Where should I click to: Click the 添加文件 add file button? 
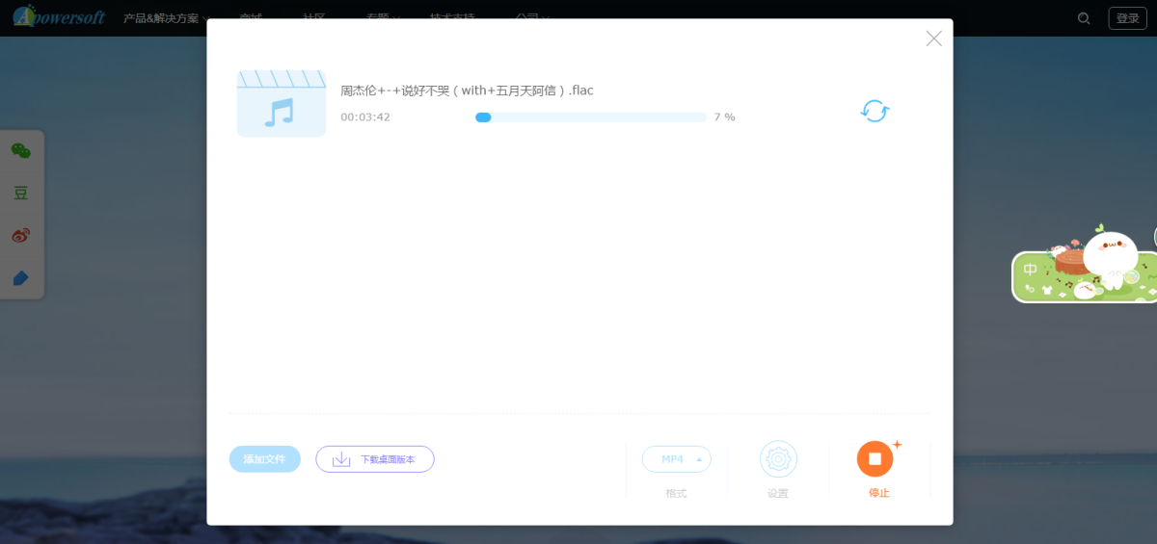pos(265,459)
